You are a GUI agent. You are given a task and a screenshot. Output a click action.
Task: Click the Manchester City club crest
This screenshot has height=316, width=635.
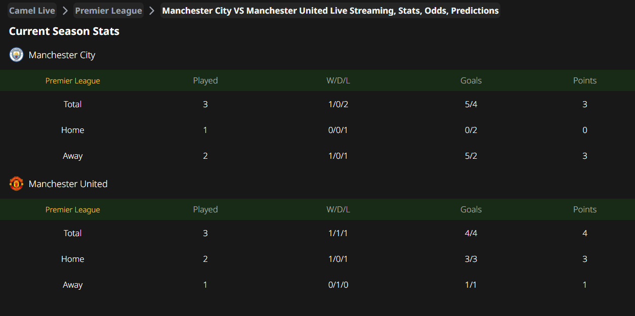pos(17,55)
